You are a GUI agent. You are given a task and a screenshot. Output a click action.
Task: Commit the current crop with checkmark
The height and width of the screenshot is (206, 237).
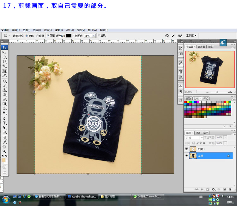[x=173, y=36]
